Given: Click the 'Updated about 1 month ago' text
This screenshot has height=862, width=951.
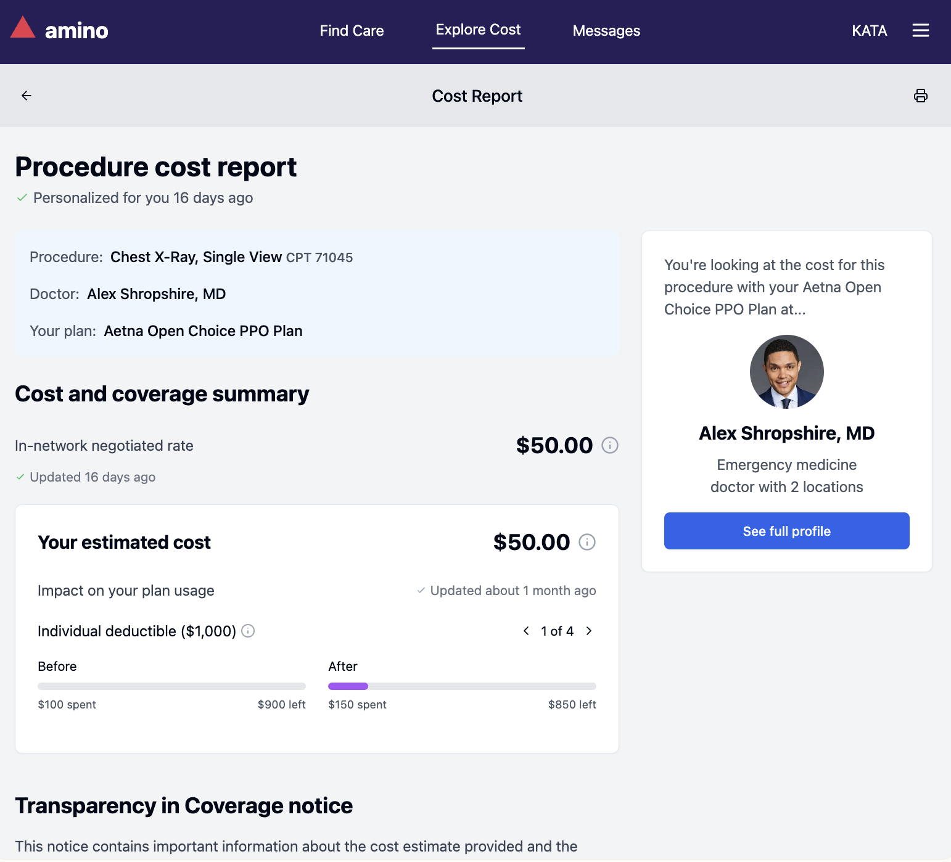Looking at the screenshot, I should click(513, 591).
